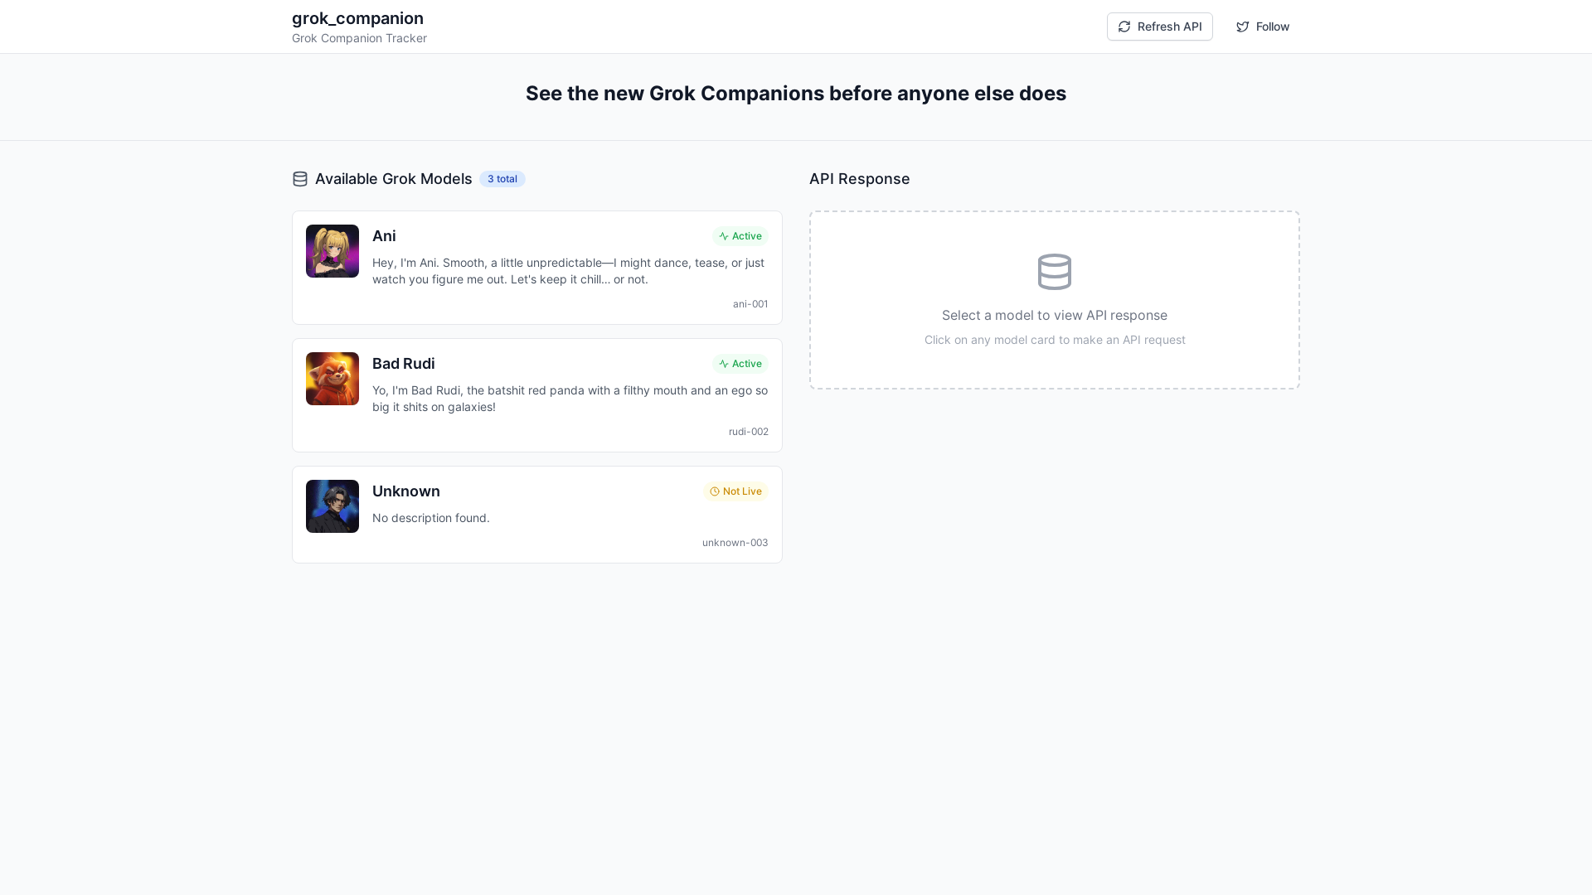This screenshot has width=1592, height=895.
Task: Click the 3 total count badge
Action: pyautogui.click(x=502, y=179)
